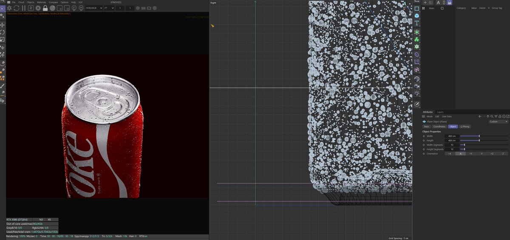
Task: Open the Materials menu
Action: tap(42, 2)
